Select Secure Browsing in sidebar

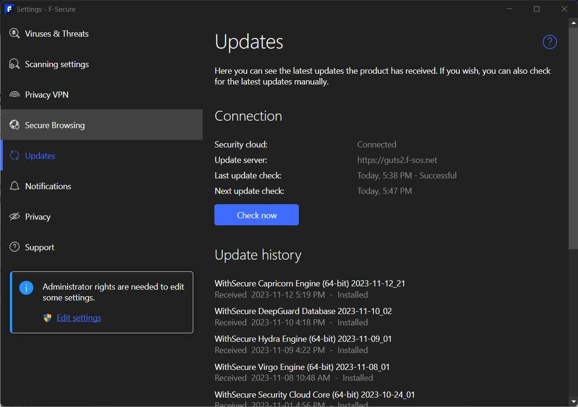coord(101,125)
